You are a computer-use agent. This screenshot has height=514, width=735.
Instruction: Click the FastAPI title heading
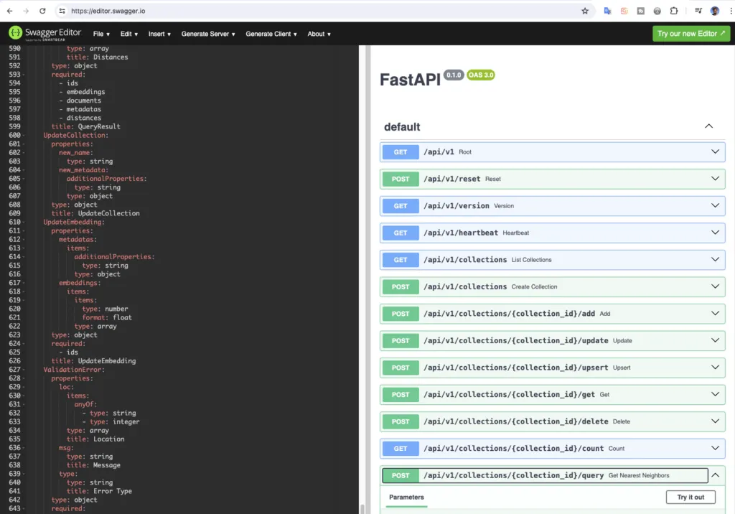point(410,80)
